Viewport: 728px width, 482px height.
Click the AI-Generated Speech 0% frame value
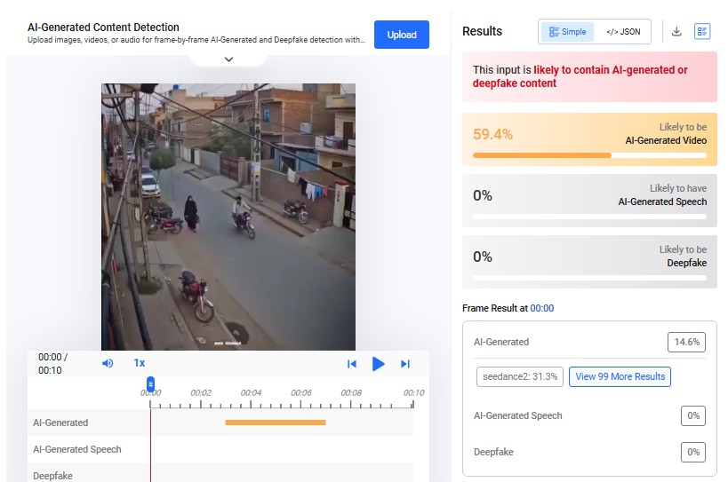[x=693, y=415]
